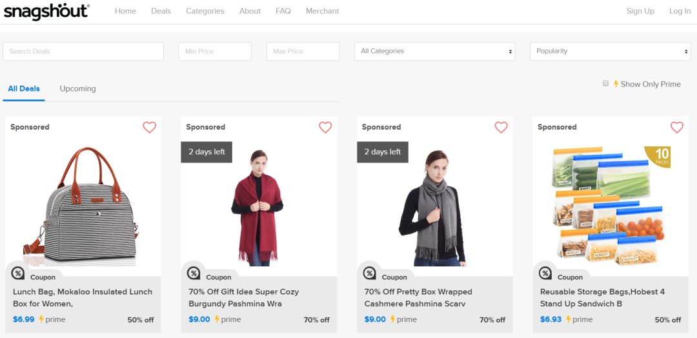Enable Show Only Prime checkbox
The height and width of the screenshot is (338, 697).
click(605, 83)
